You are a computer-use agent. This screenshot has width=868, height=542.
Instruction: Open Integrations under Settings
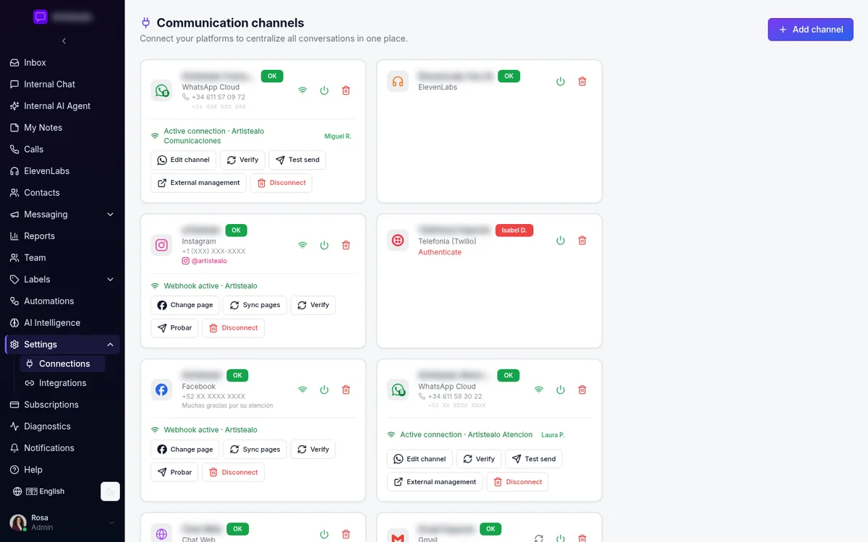click(62, 383)
